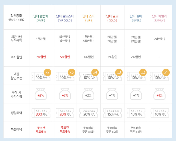The image size is (176, 141).
Task: Select the 난다 스타 (VIP) header
Action: (x=89, y=18)
